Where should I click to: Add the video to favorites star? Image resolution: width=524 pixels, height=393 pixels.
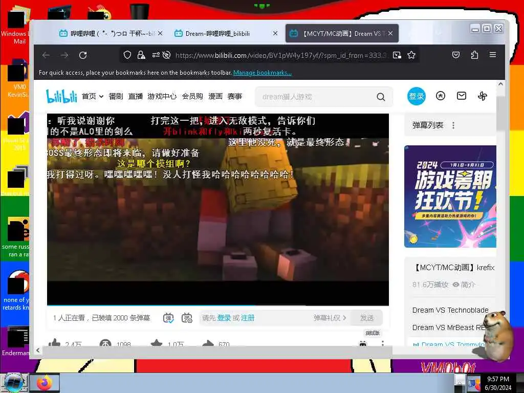157,343
